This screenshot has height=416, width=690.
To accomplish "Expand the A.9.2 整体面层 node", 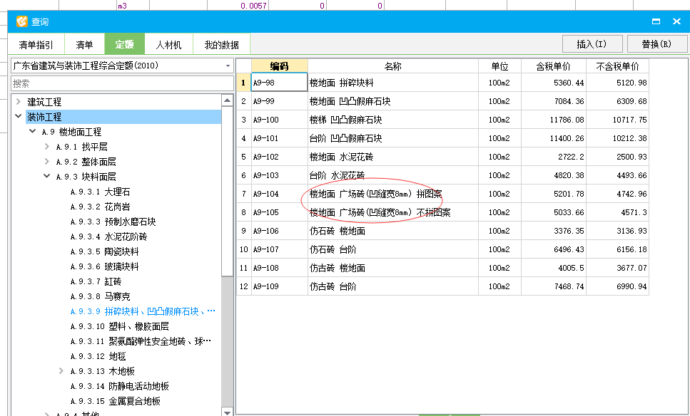I will coord(46,161).
